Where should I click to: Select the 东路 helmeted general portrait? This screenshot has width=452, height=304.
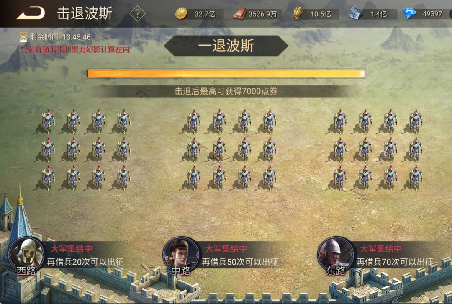(x=336, y=255)
